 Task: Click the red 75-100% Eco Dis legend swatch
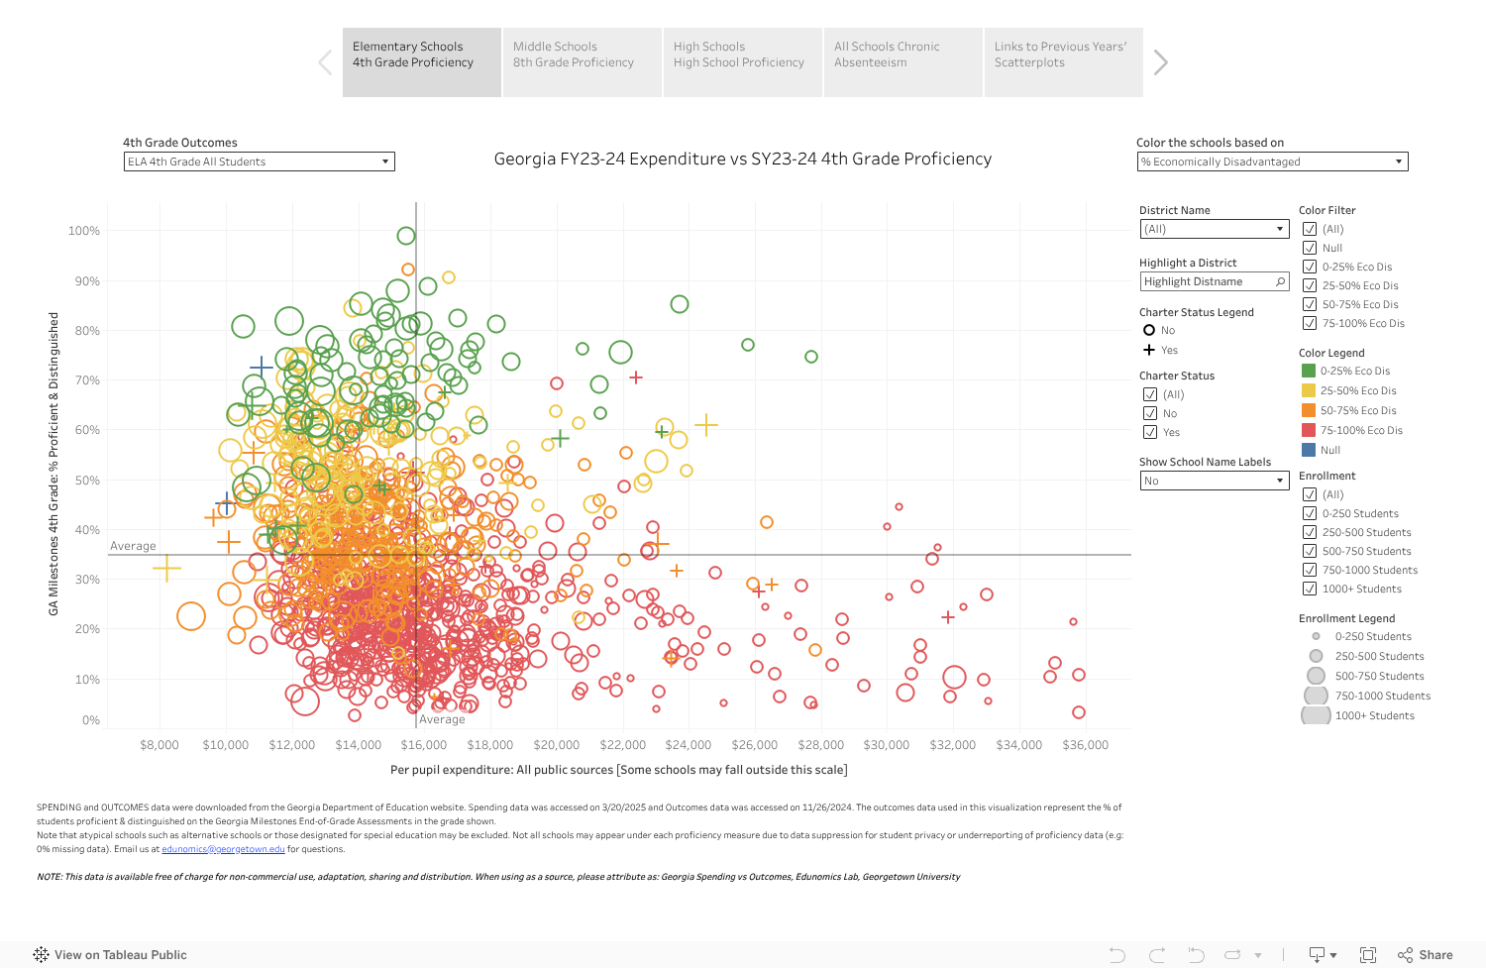[x=1309, y=430]
